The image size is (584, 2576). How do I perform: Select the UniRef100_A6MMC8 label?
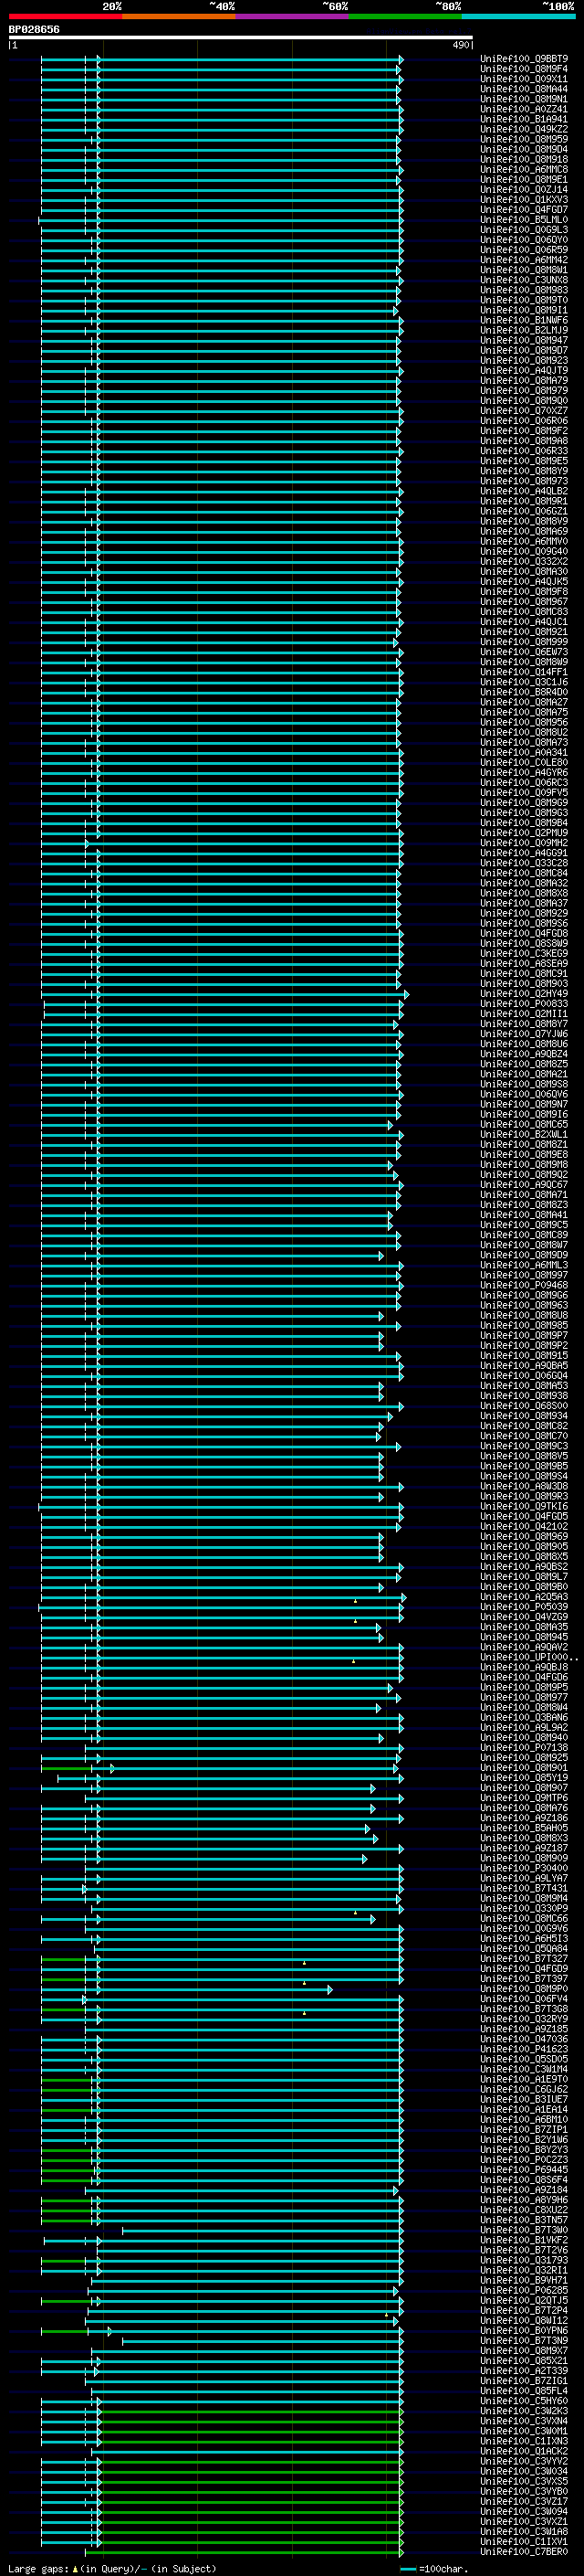[x=524, y=170]
